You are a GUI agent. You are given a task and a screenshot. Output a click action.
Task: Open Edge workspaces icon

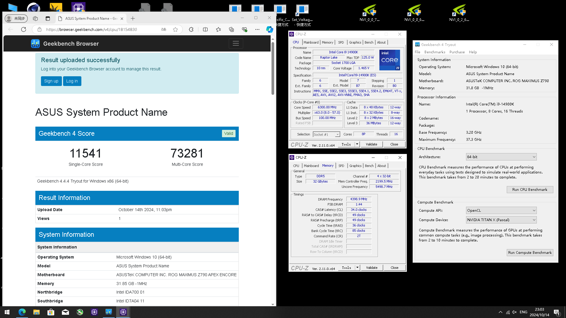35,19
